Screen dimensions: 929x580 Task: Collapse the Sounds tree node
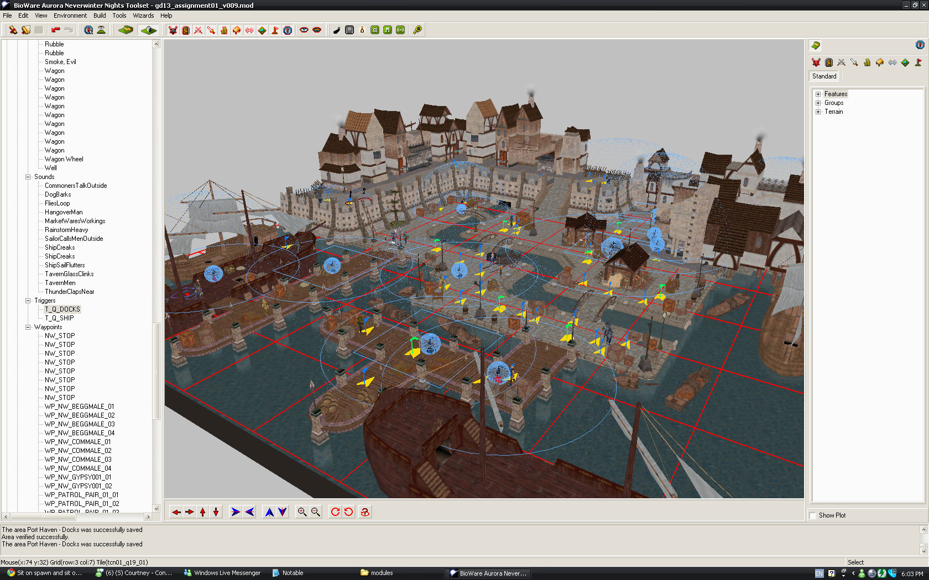point(28,177)
